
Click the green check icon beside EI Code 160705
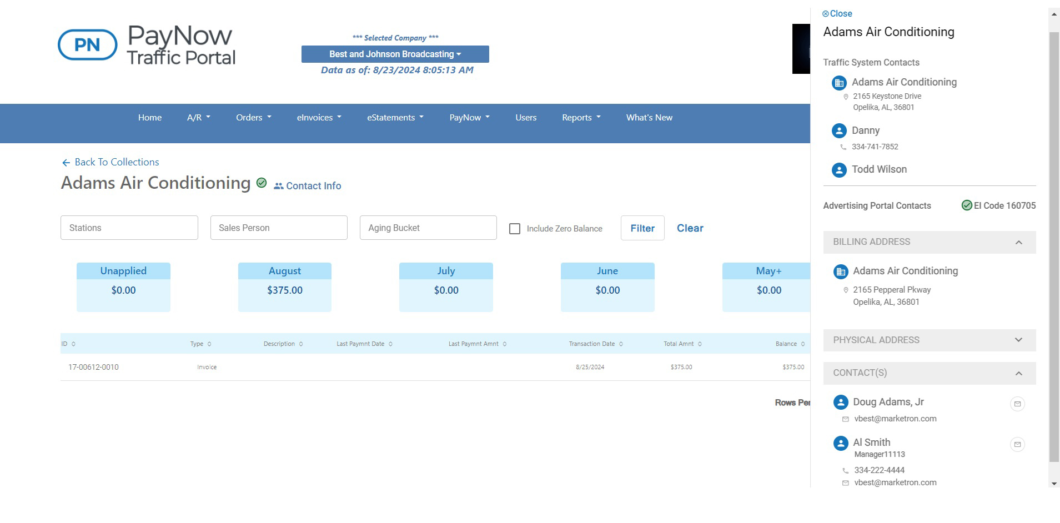click(x=967, y=205)
